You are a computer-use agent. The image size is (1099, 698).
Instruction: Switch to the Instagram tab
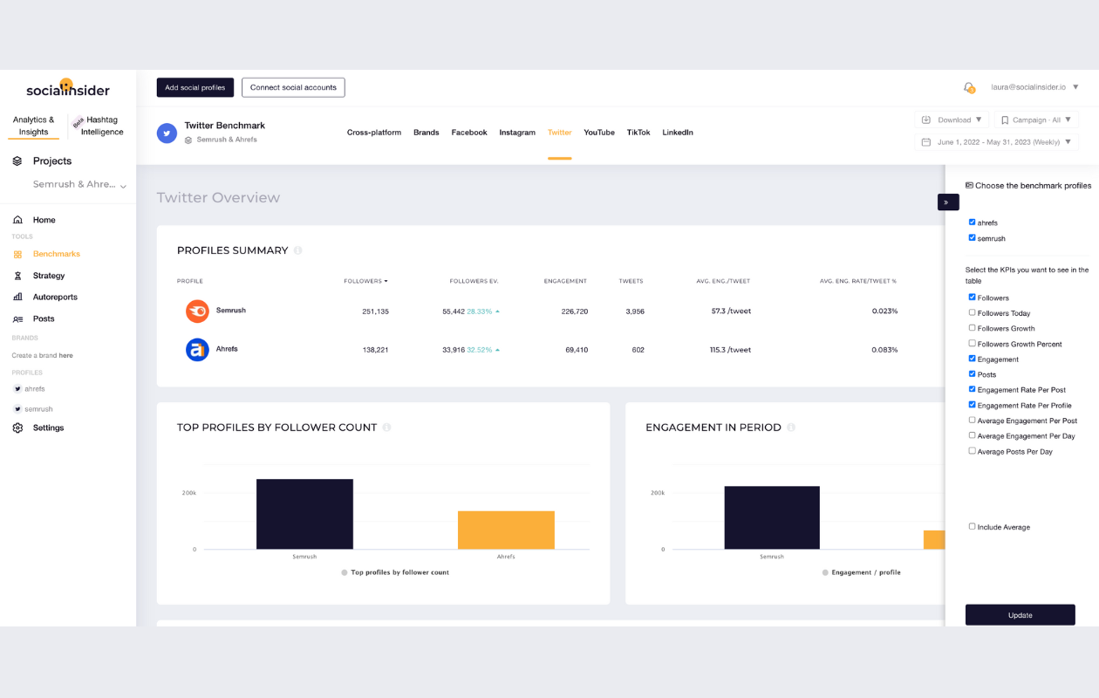click(517, 133)
